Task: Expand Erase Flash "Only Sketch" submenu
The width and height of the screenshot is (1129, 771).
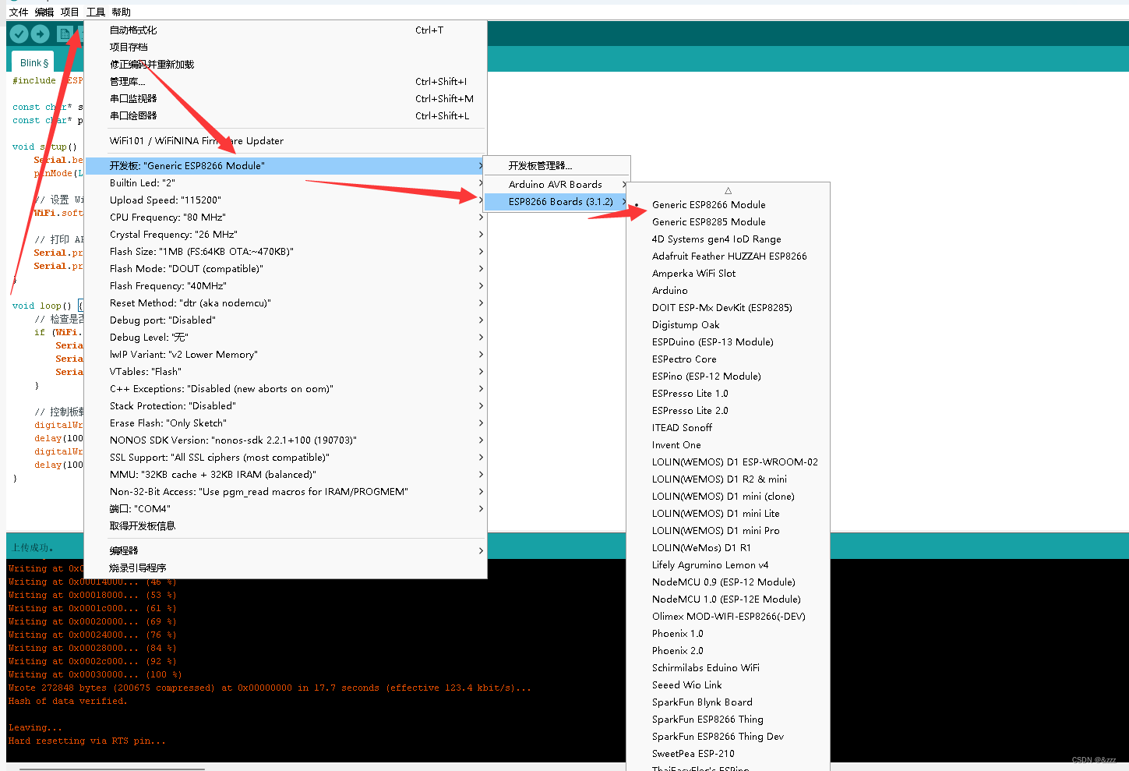Action: 285,423
